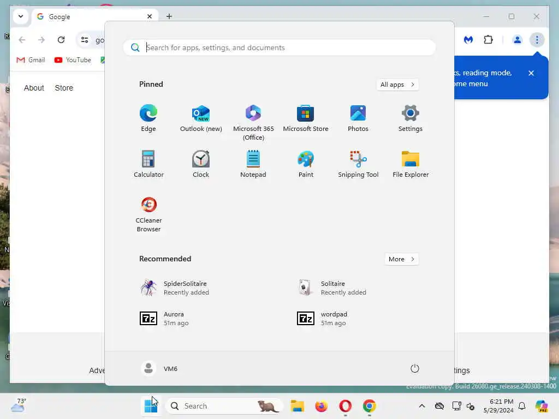
Task: Expand All apps list
Action: 397,85
